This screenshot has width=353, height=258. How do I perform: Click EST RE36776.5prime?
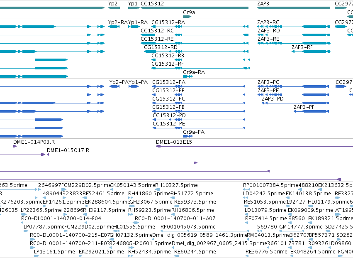tap(267, 252)
